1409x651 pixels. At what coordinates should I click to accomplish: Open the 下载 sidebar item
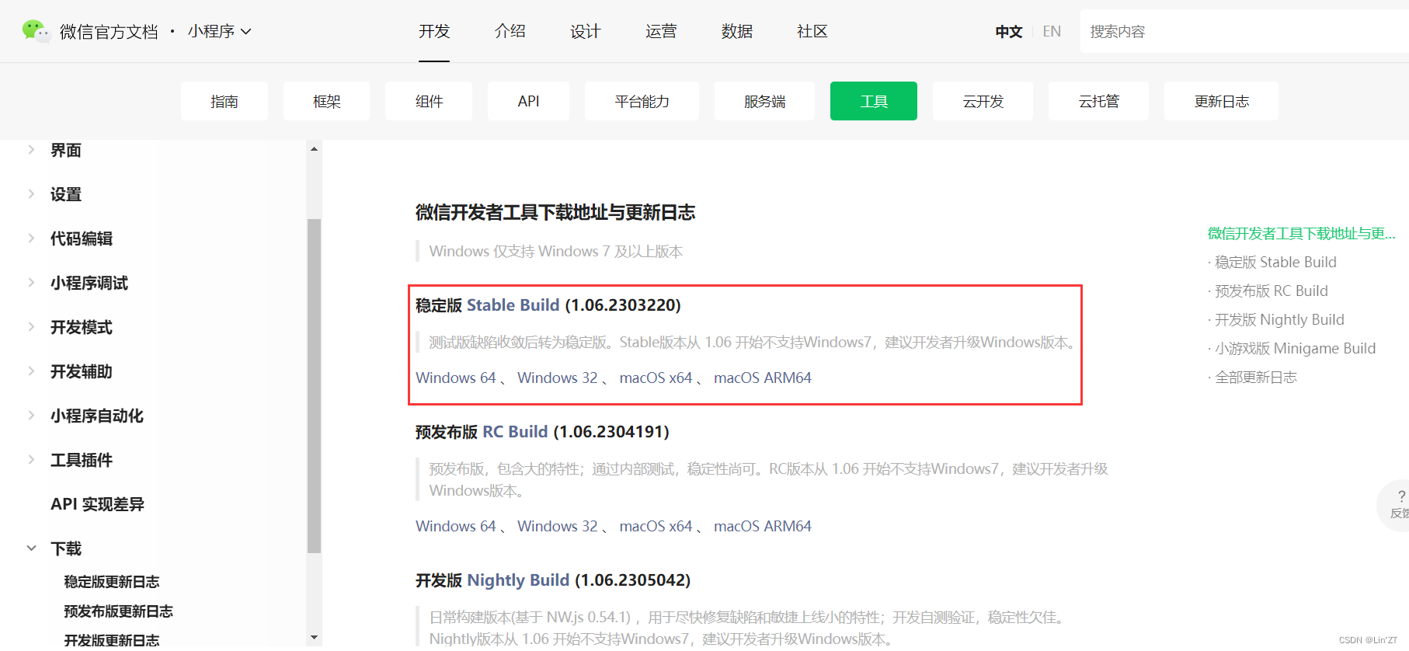pyautogui.click(x=66, y=548)
